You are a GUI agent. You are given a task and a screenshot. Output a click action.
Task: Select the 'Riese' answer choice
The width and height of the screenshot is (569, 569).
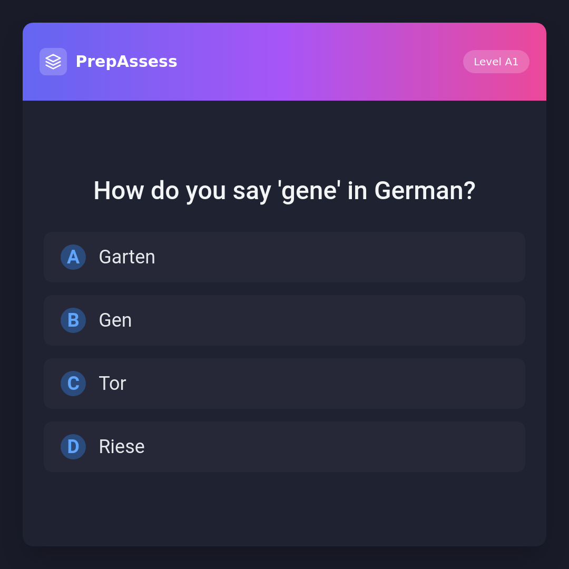(284, 447)
